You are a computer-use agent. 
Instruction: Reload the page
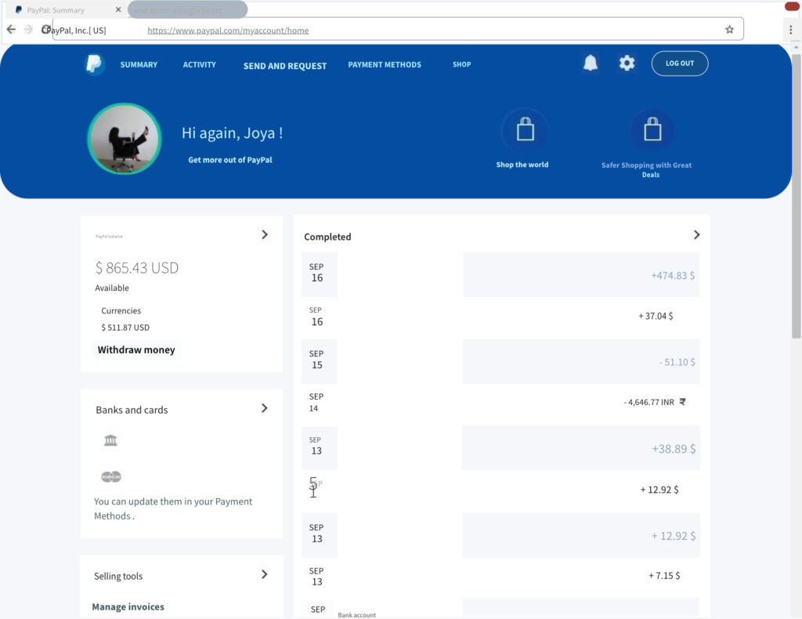[46, 30]
